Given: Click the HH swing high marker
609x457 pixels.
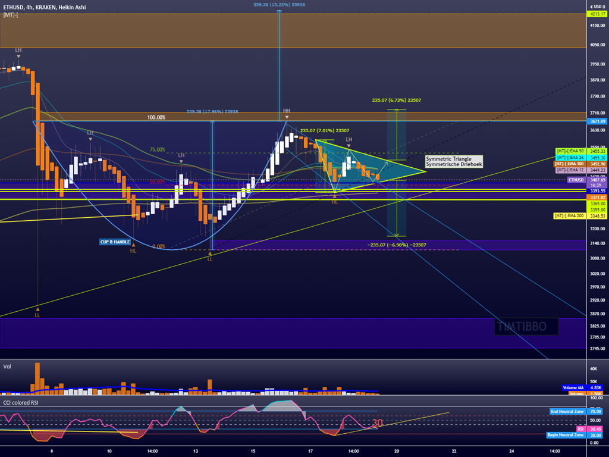Looking at the screenshot, I should tap(287, 111).
